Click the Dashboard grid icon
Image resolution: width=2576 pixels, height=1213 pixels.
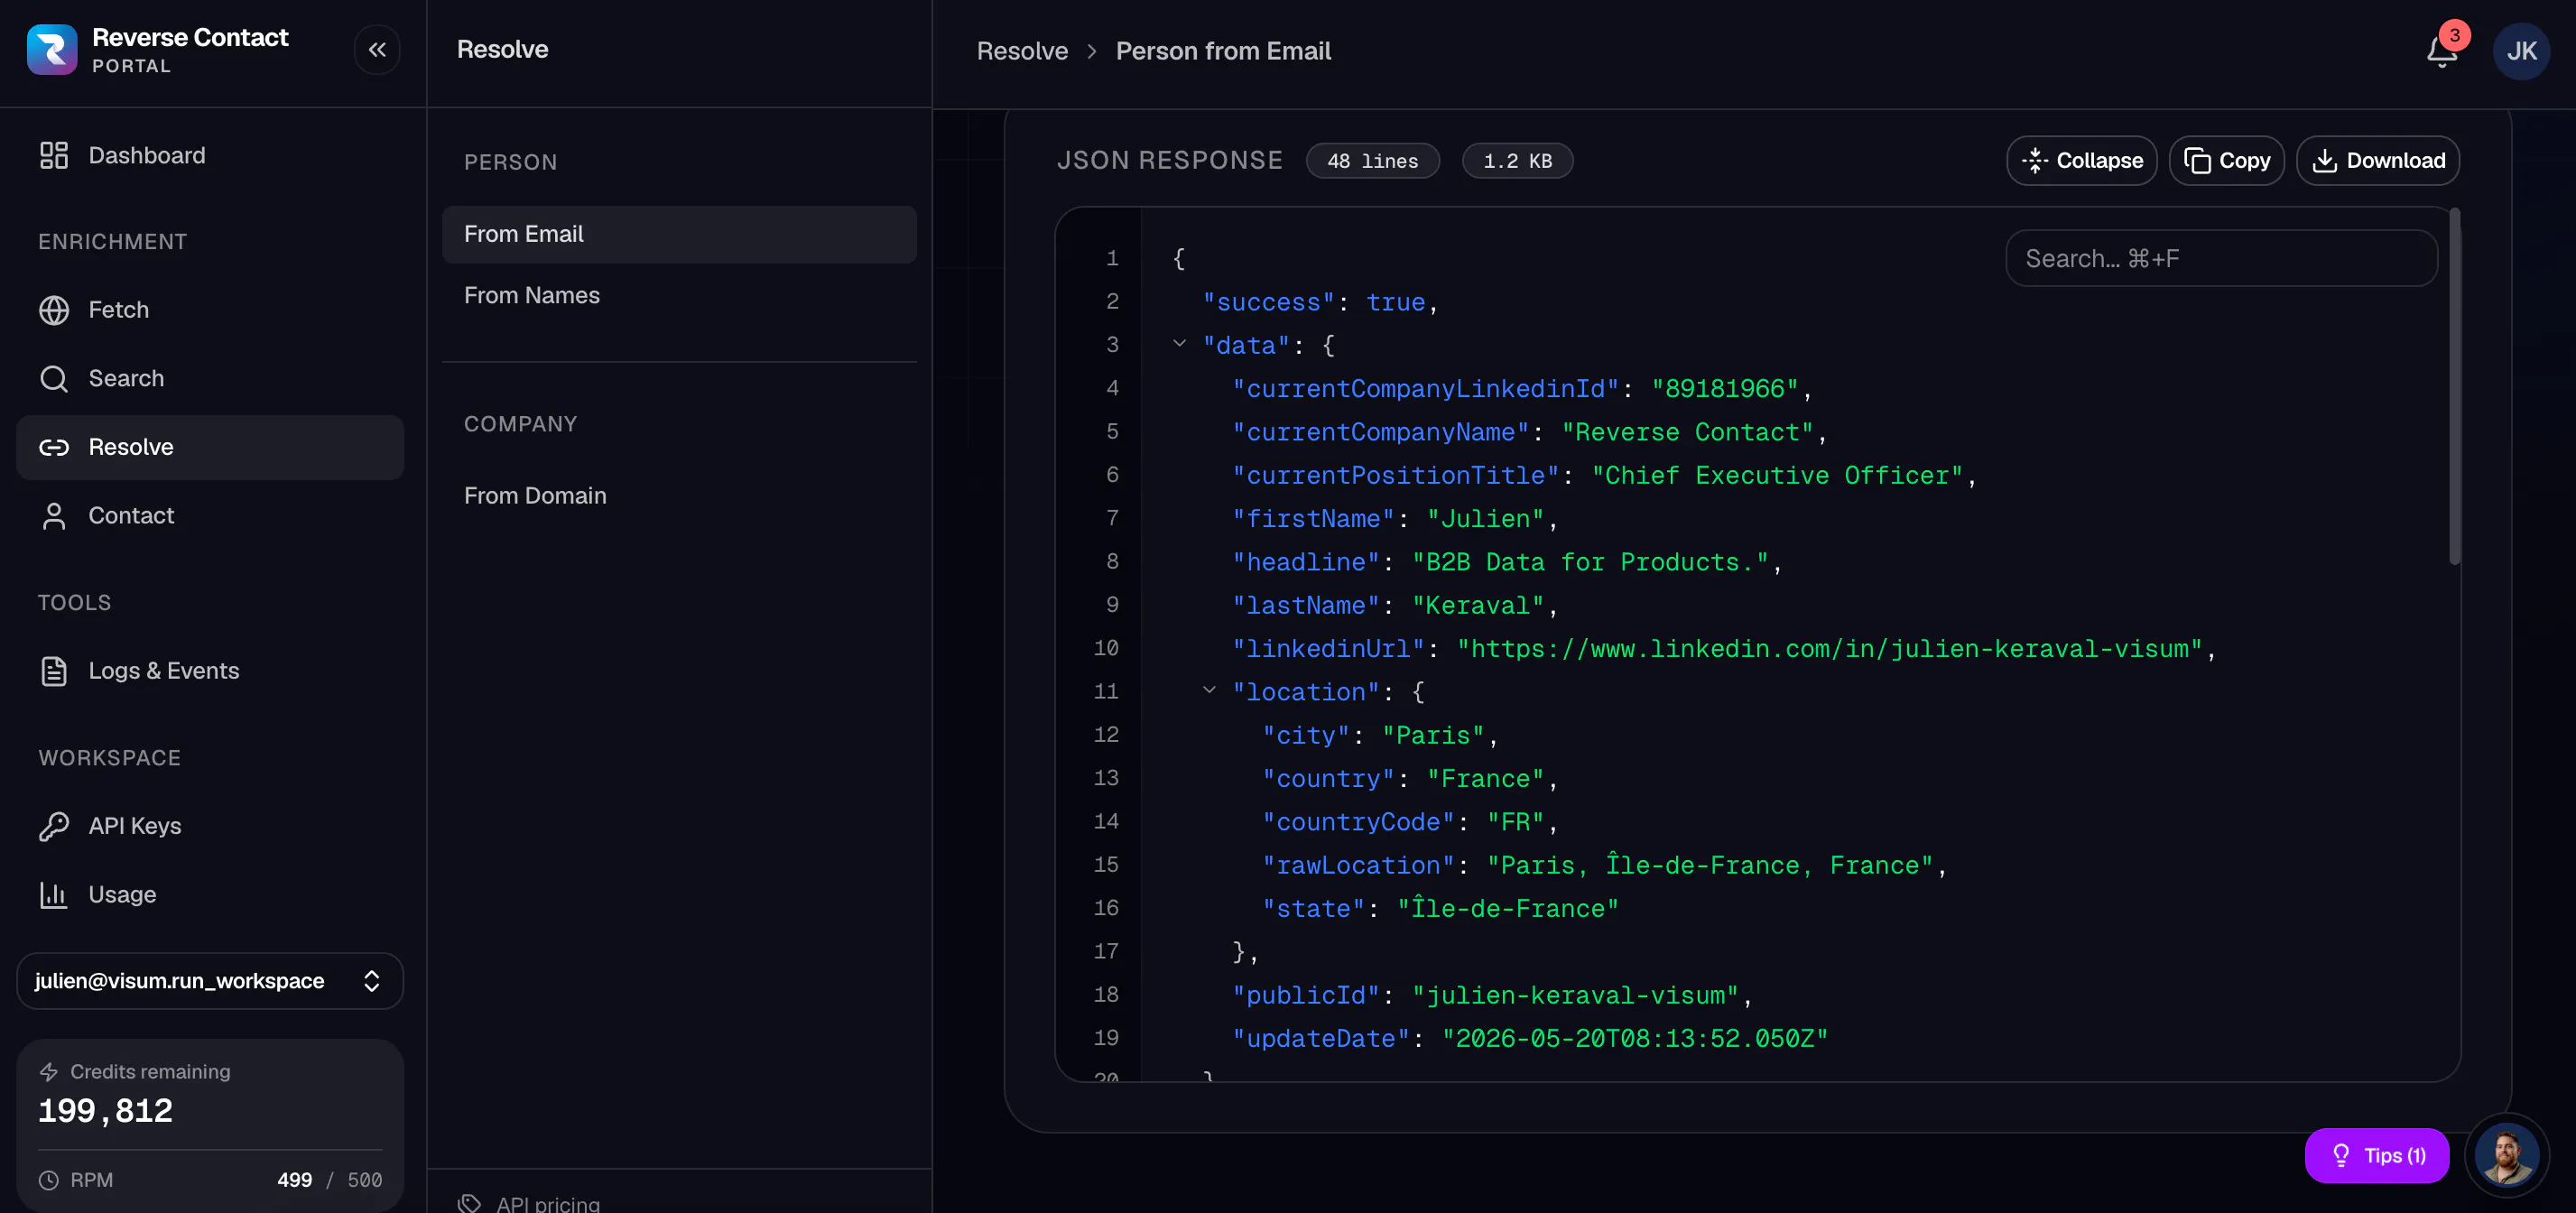tap(54, 155)
